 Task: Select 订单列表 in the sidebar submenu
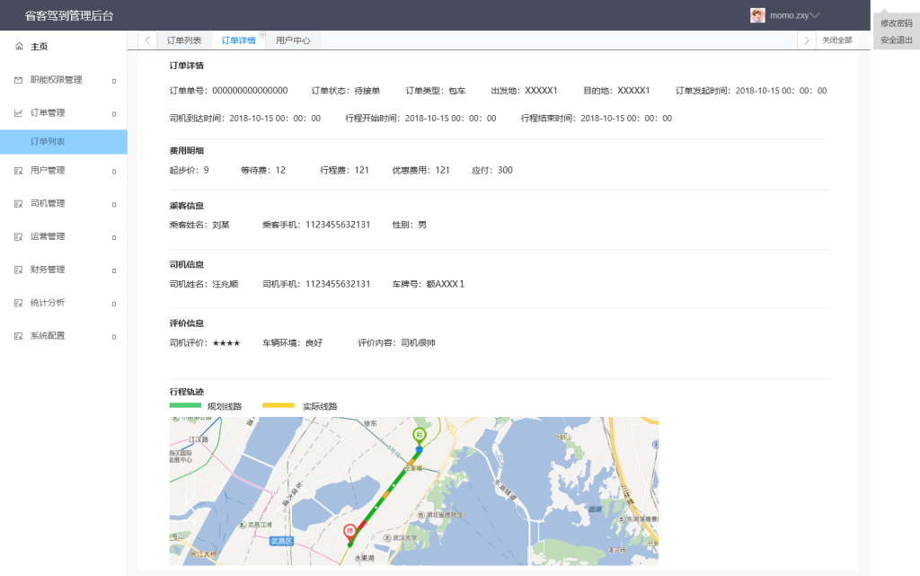(x=48, y=142)
